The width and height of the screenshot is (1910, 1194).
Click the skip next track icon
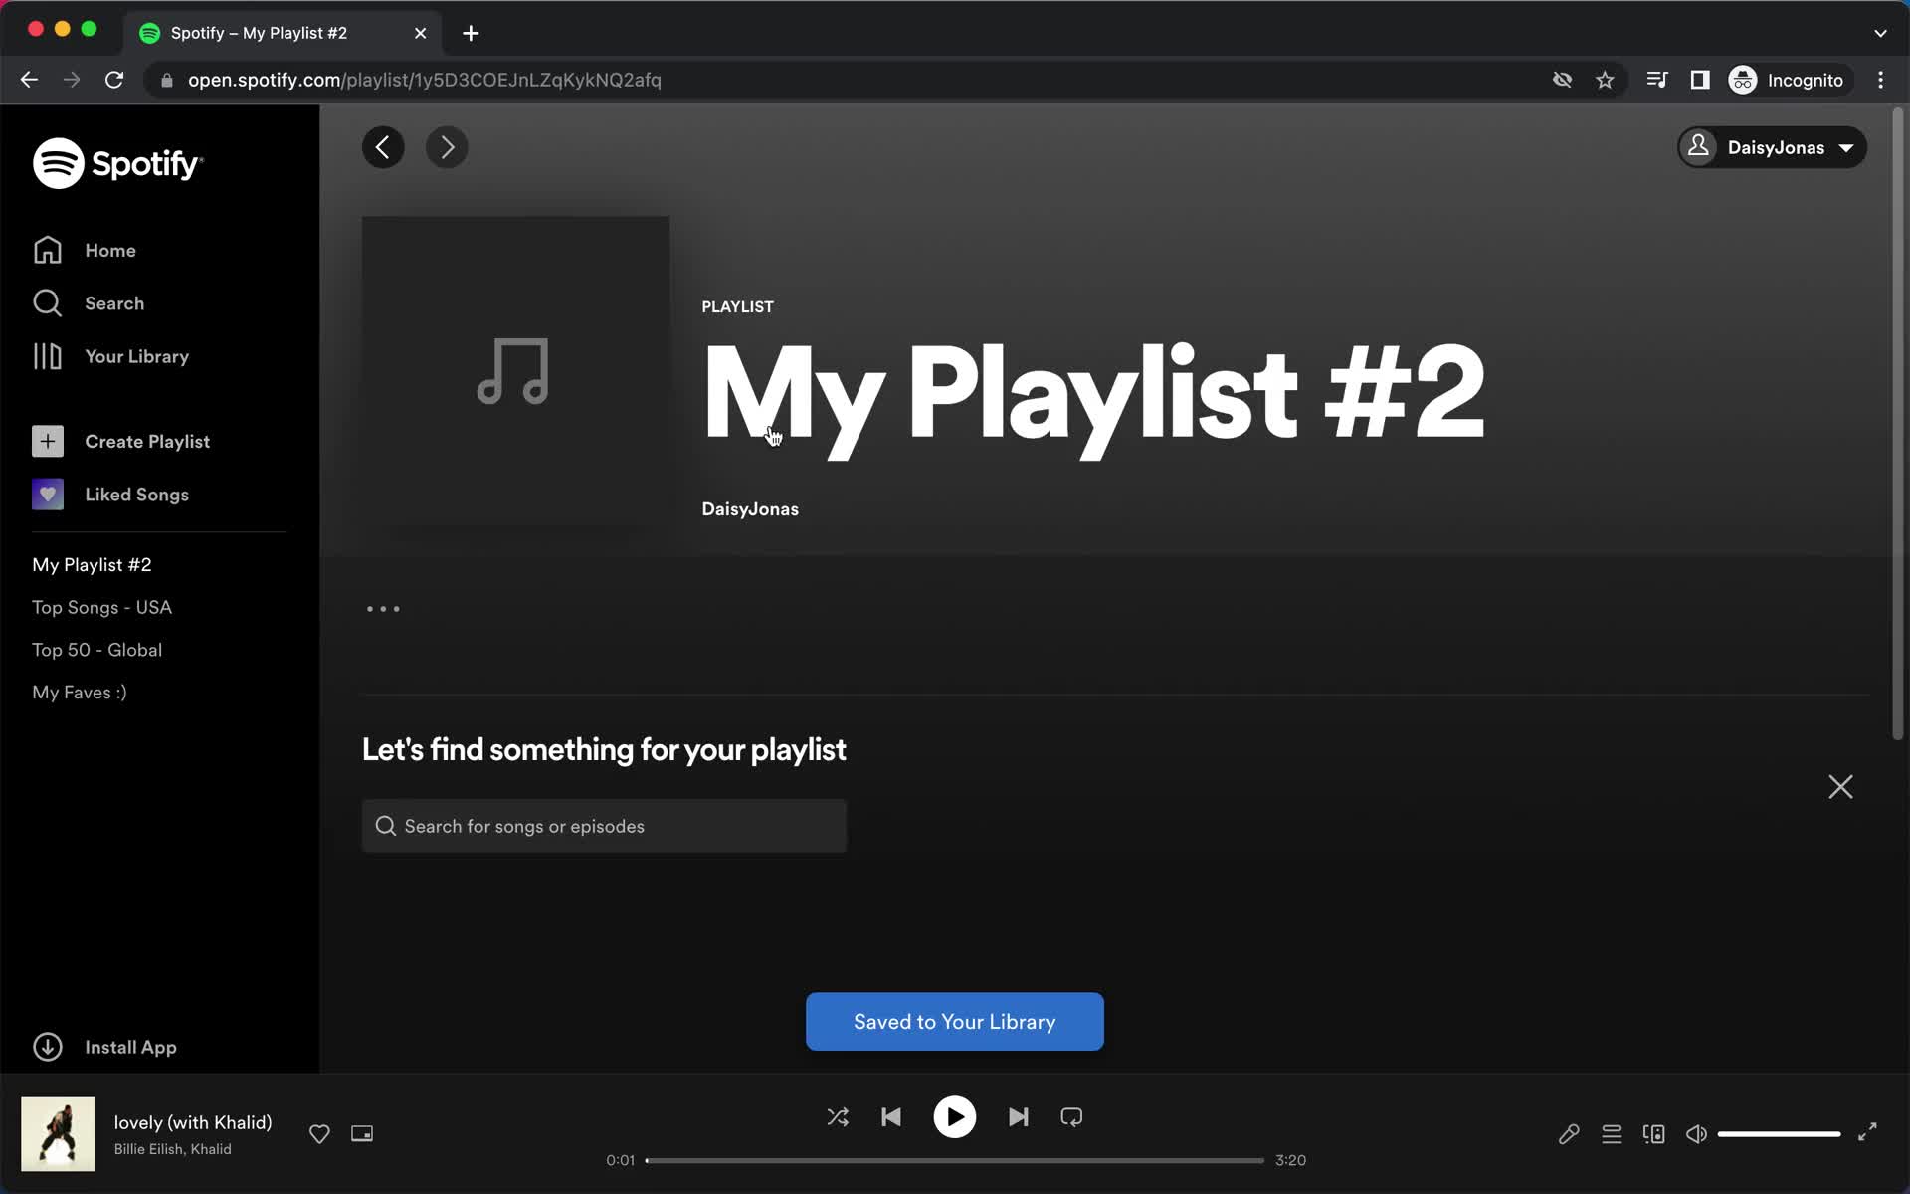click(x=1017, y=1117)
